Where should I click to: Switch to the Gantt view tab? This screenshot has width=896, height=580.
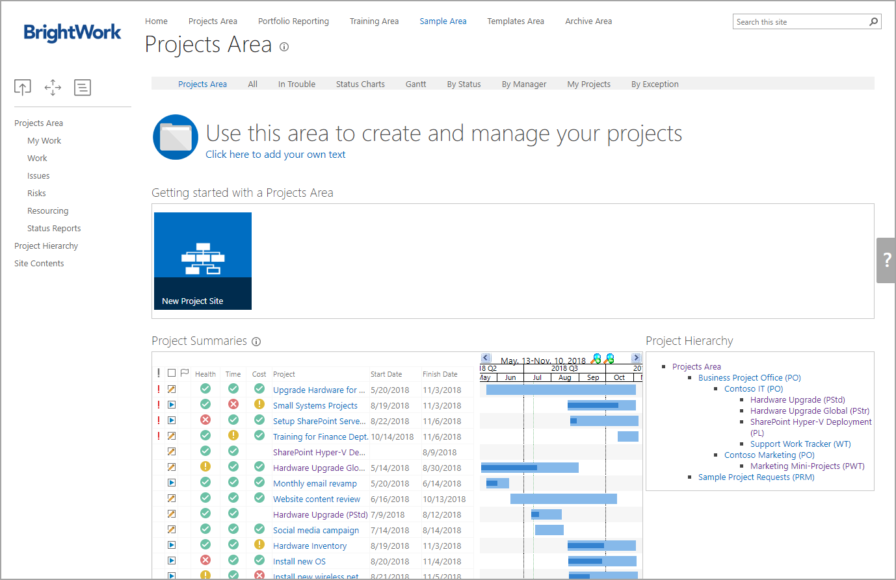(x=416, y=84)
